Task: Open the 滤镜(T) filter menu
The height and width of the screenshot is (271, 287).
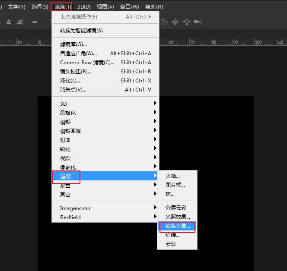Action: pyautogui.click(x=62, y=7)
